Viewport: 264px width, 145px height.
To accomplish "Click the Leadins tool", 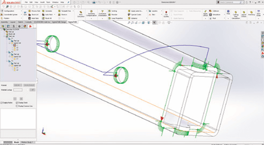I will (153, 11).
